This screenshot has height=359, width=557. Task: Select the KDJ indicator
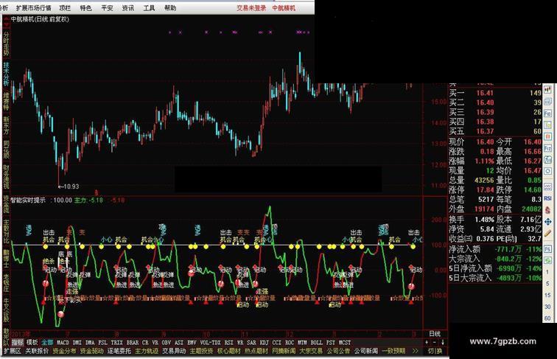(265, 343)
